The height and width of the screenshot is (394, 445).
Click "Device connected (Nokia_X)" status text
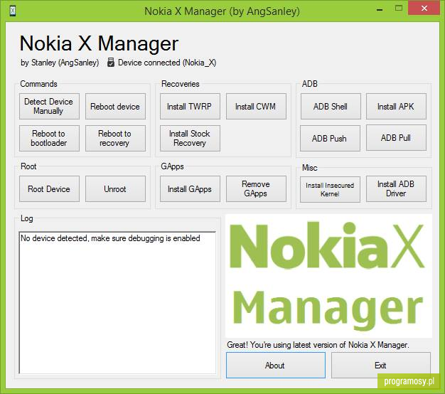coord(167,63)
